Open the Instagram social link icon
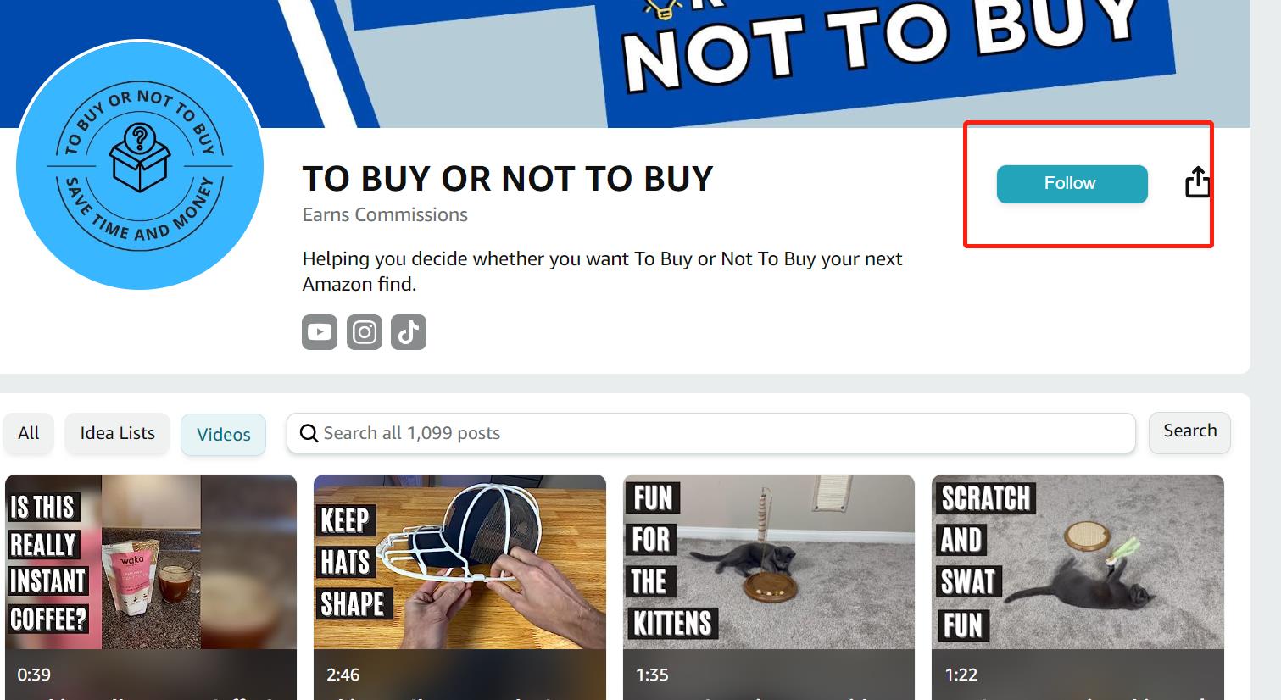 [x=365, y=332]
